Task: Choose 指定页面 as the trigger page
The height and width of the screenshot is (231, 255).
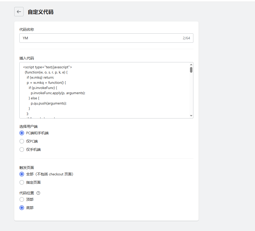Action: point(22,182)
